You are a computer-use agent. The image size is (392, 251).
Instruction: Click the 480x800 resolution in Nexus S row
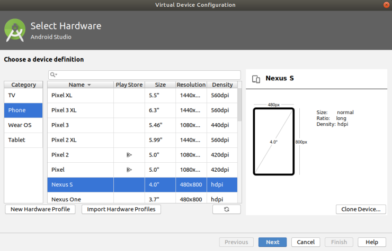pyautogui.click(x=191, y=184)
